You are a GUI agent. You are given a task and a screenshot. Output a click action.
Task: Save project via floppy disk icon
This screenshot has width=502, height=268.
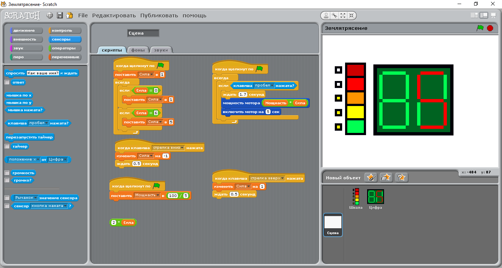60,15
